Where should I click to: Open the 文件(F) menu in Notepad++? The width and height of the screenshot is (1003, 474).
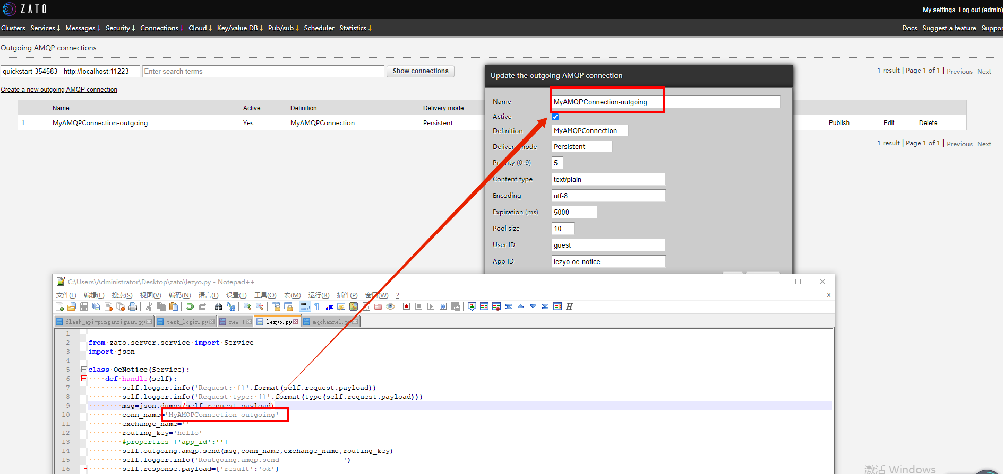click(x=66, y=295)
